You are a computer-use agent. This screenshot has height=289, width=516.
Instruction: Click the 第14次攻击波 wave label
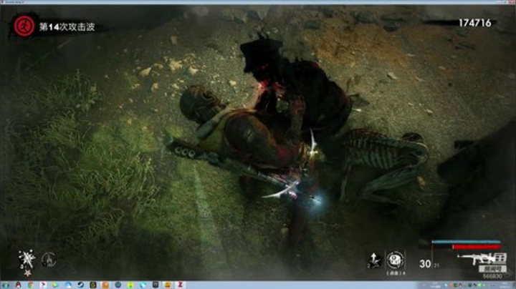click(67, 27)
